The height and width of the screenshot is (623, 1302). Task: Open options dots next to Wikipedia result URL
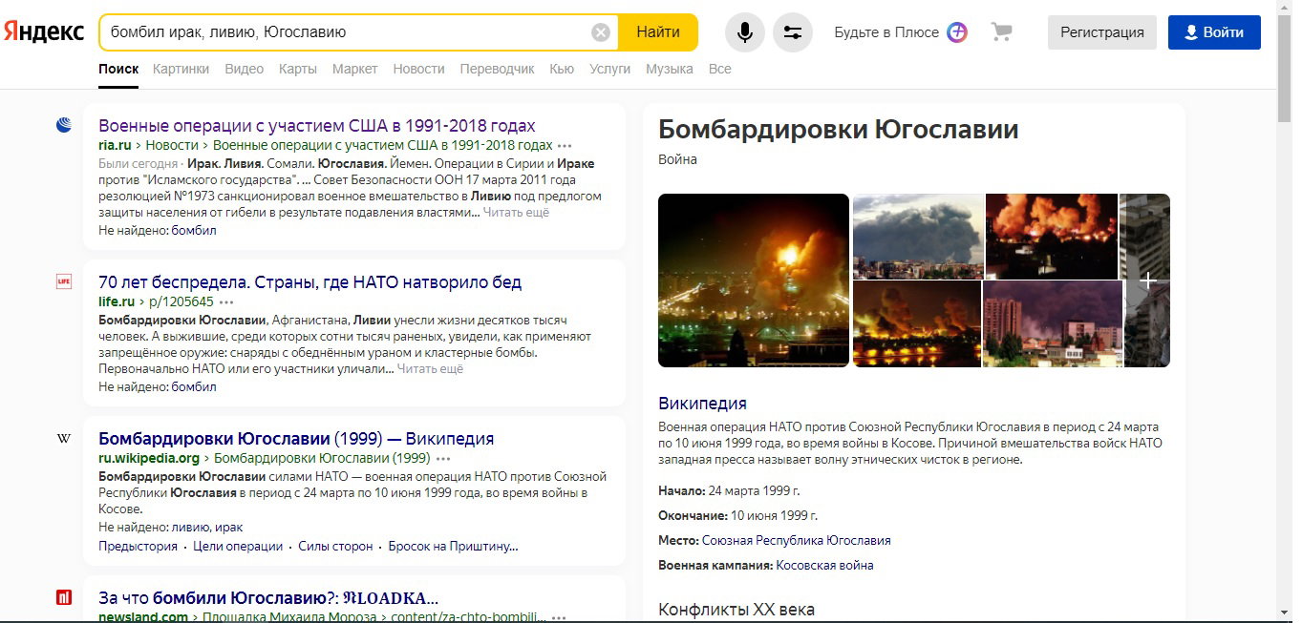442,458
